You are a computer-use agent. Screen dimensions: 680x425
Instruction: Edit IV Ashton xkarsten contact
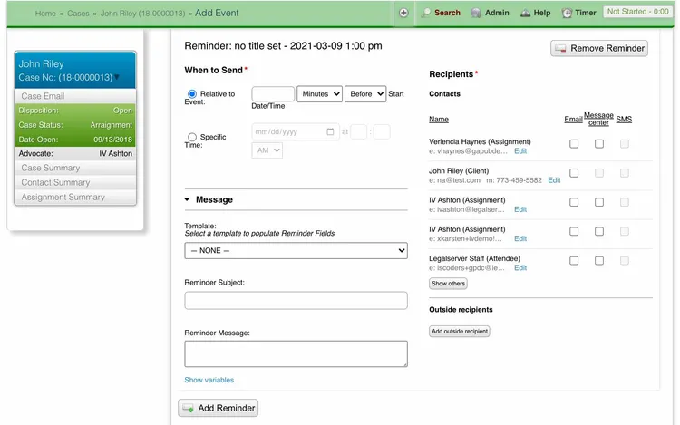coord(520,238)
